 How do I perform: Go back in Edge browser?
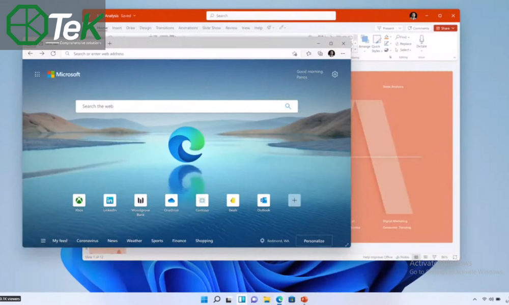(30, 53)
